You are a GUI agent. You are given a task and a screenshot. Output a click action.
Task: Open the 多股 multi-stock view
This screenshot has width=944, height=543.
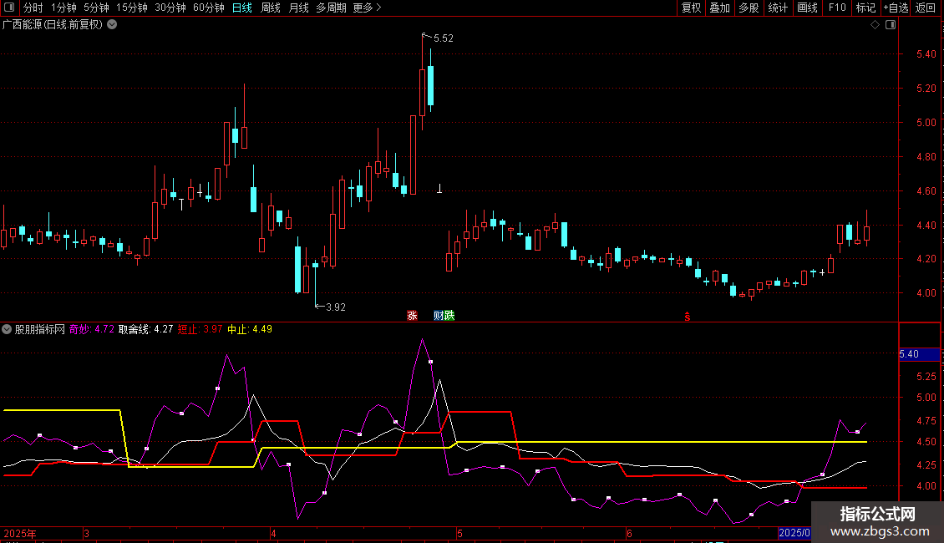click(x=749, y=8)
